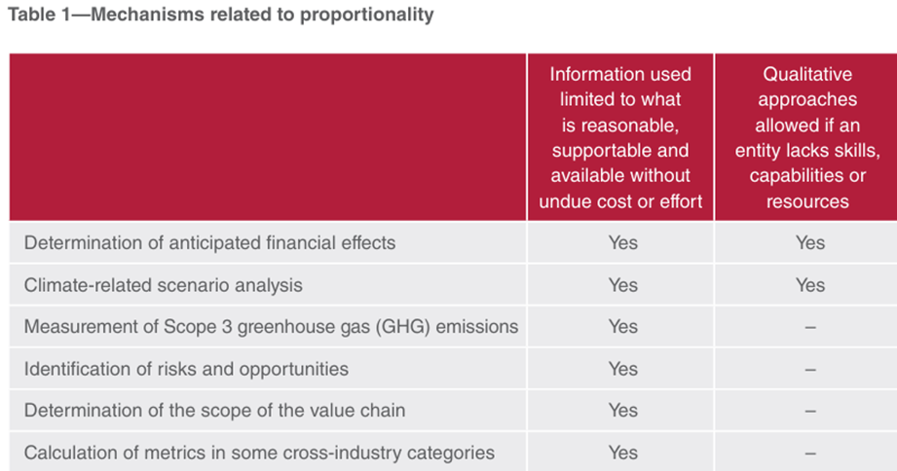
Task: Select 'Determination of the scope of value chain' label
Action: pos(214,411)
